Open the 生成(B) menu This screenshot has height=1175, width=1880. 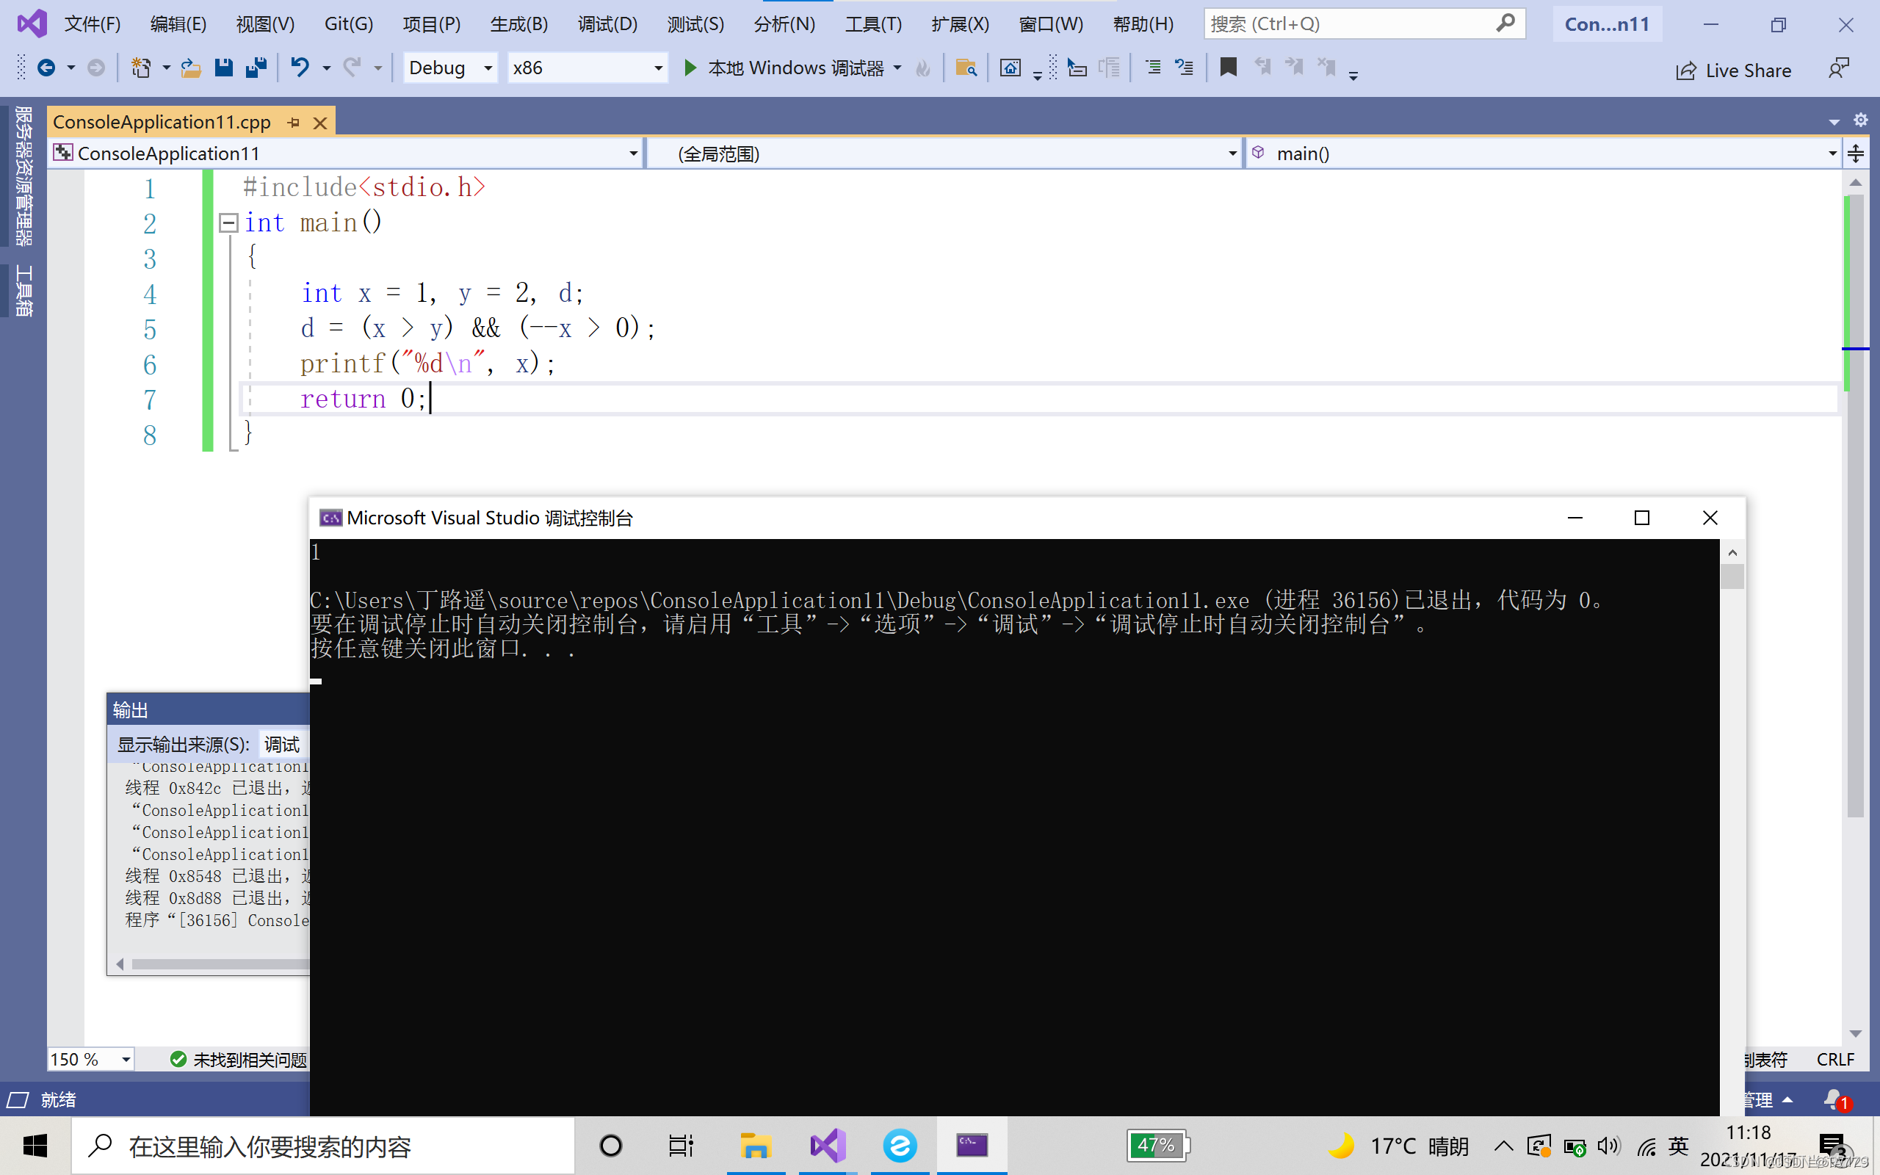[518, 24]
